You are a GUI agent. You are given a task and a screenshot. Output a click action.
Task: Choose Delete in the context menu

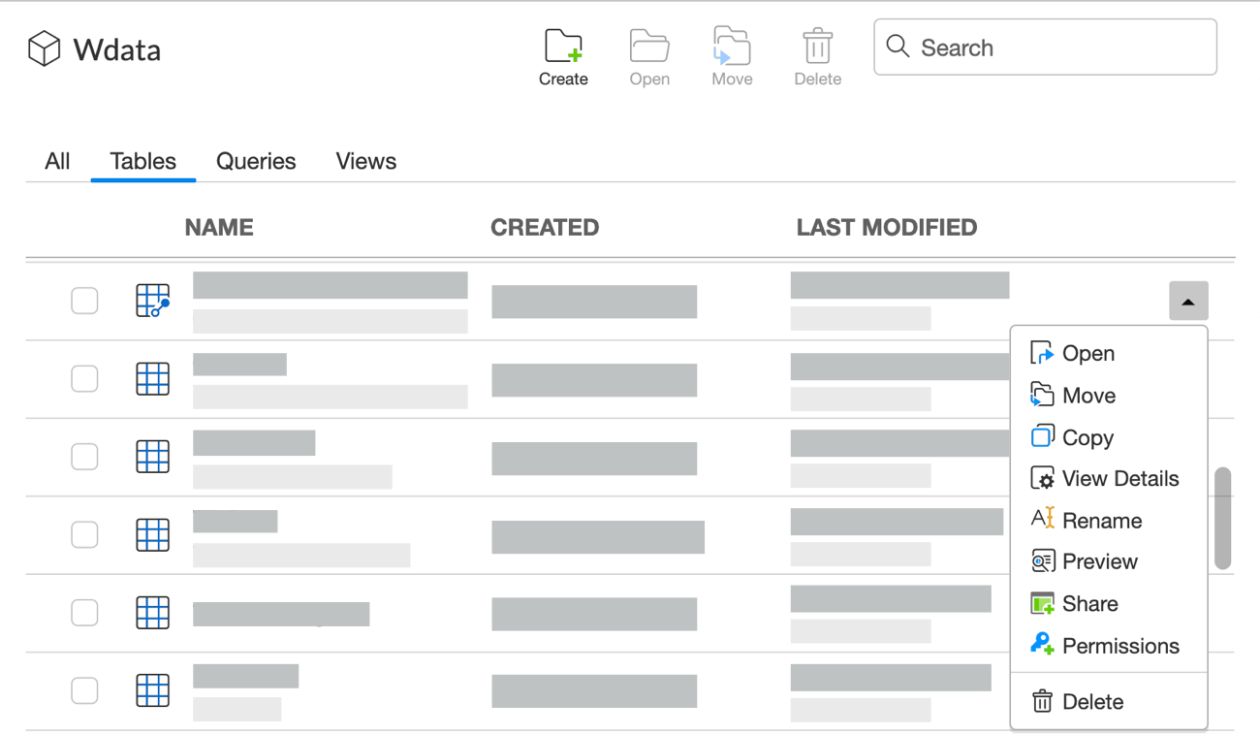(1109, 701)
